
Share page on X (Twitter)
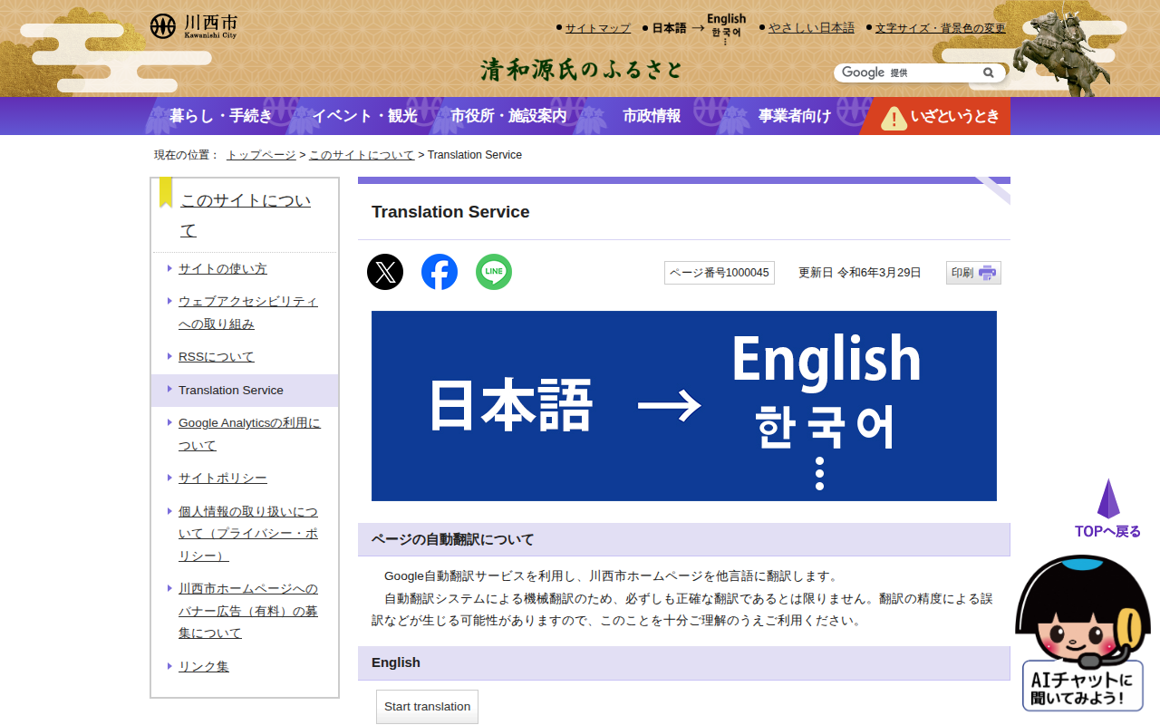(x=385, y=272)
